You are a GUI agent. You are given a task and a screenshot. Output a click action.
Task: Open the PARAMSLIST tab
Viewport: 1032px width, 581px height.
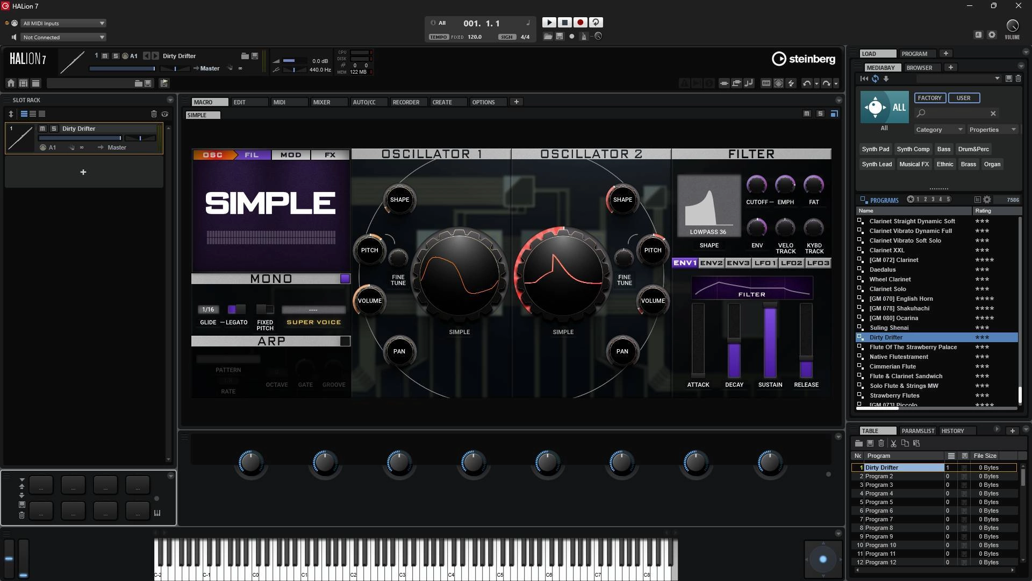tap(918, 431)
